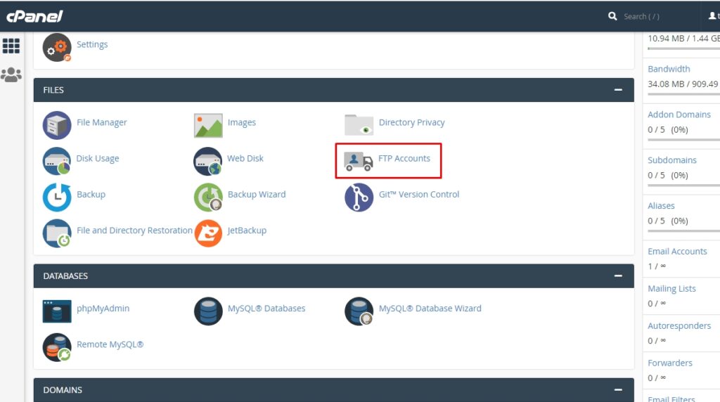Viewport: 720px width, 402px height.
Task: Click the Aliases usage progress bar
Action: (x=683, y=231)
